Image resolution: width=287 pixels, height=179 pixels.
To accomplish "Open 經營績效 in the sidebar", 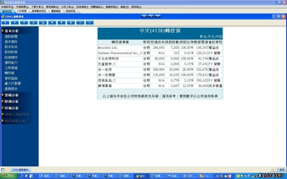I will [11, 57].
